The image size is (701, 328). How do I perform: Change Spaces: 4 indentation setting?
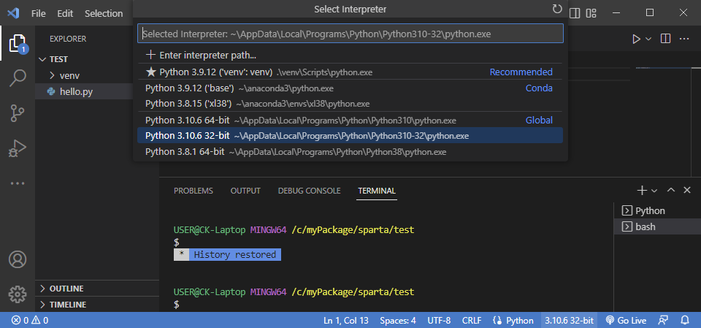click(x=398, y=321)
